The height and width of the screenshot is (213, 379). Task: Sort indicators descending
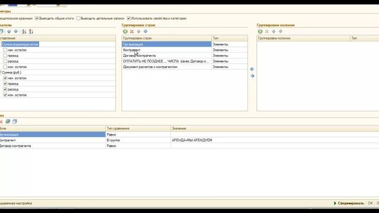point(31,31)
